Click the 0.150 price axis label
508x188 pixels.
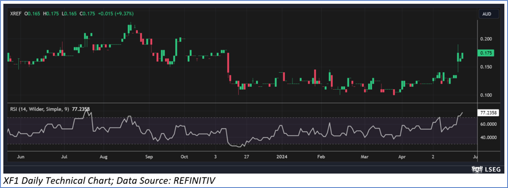coord(487,67)
